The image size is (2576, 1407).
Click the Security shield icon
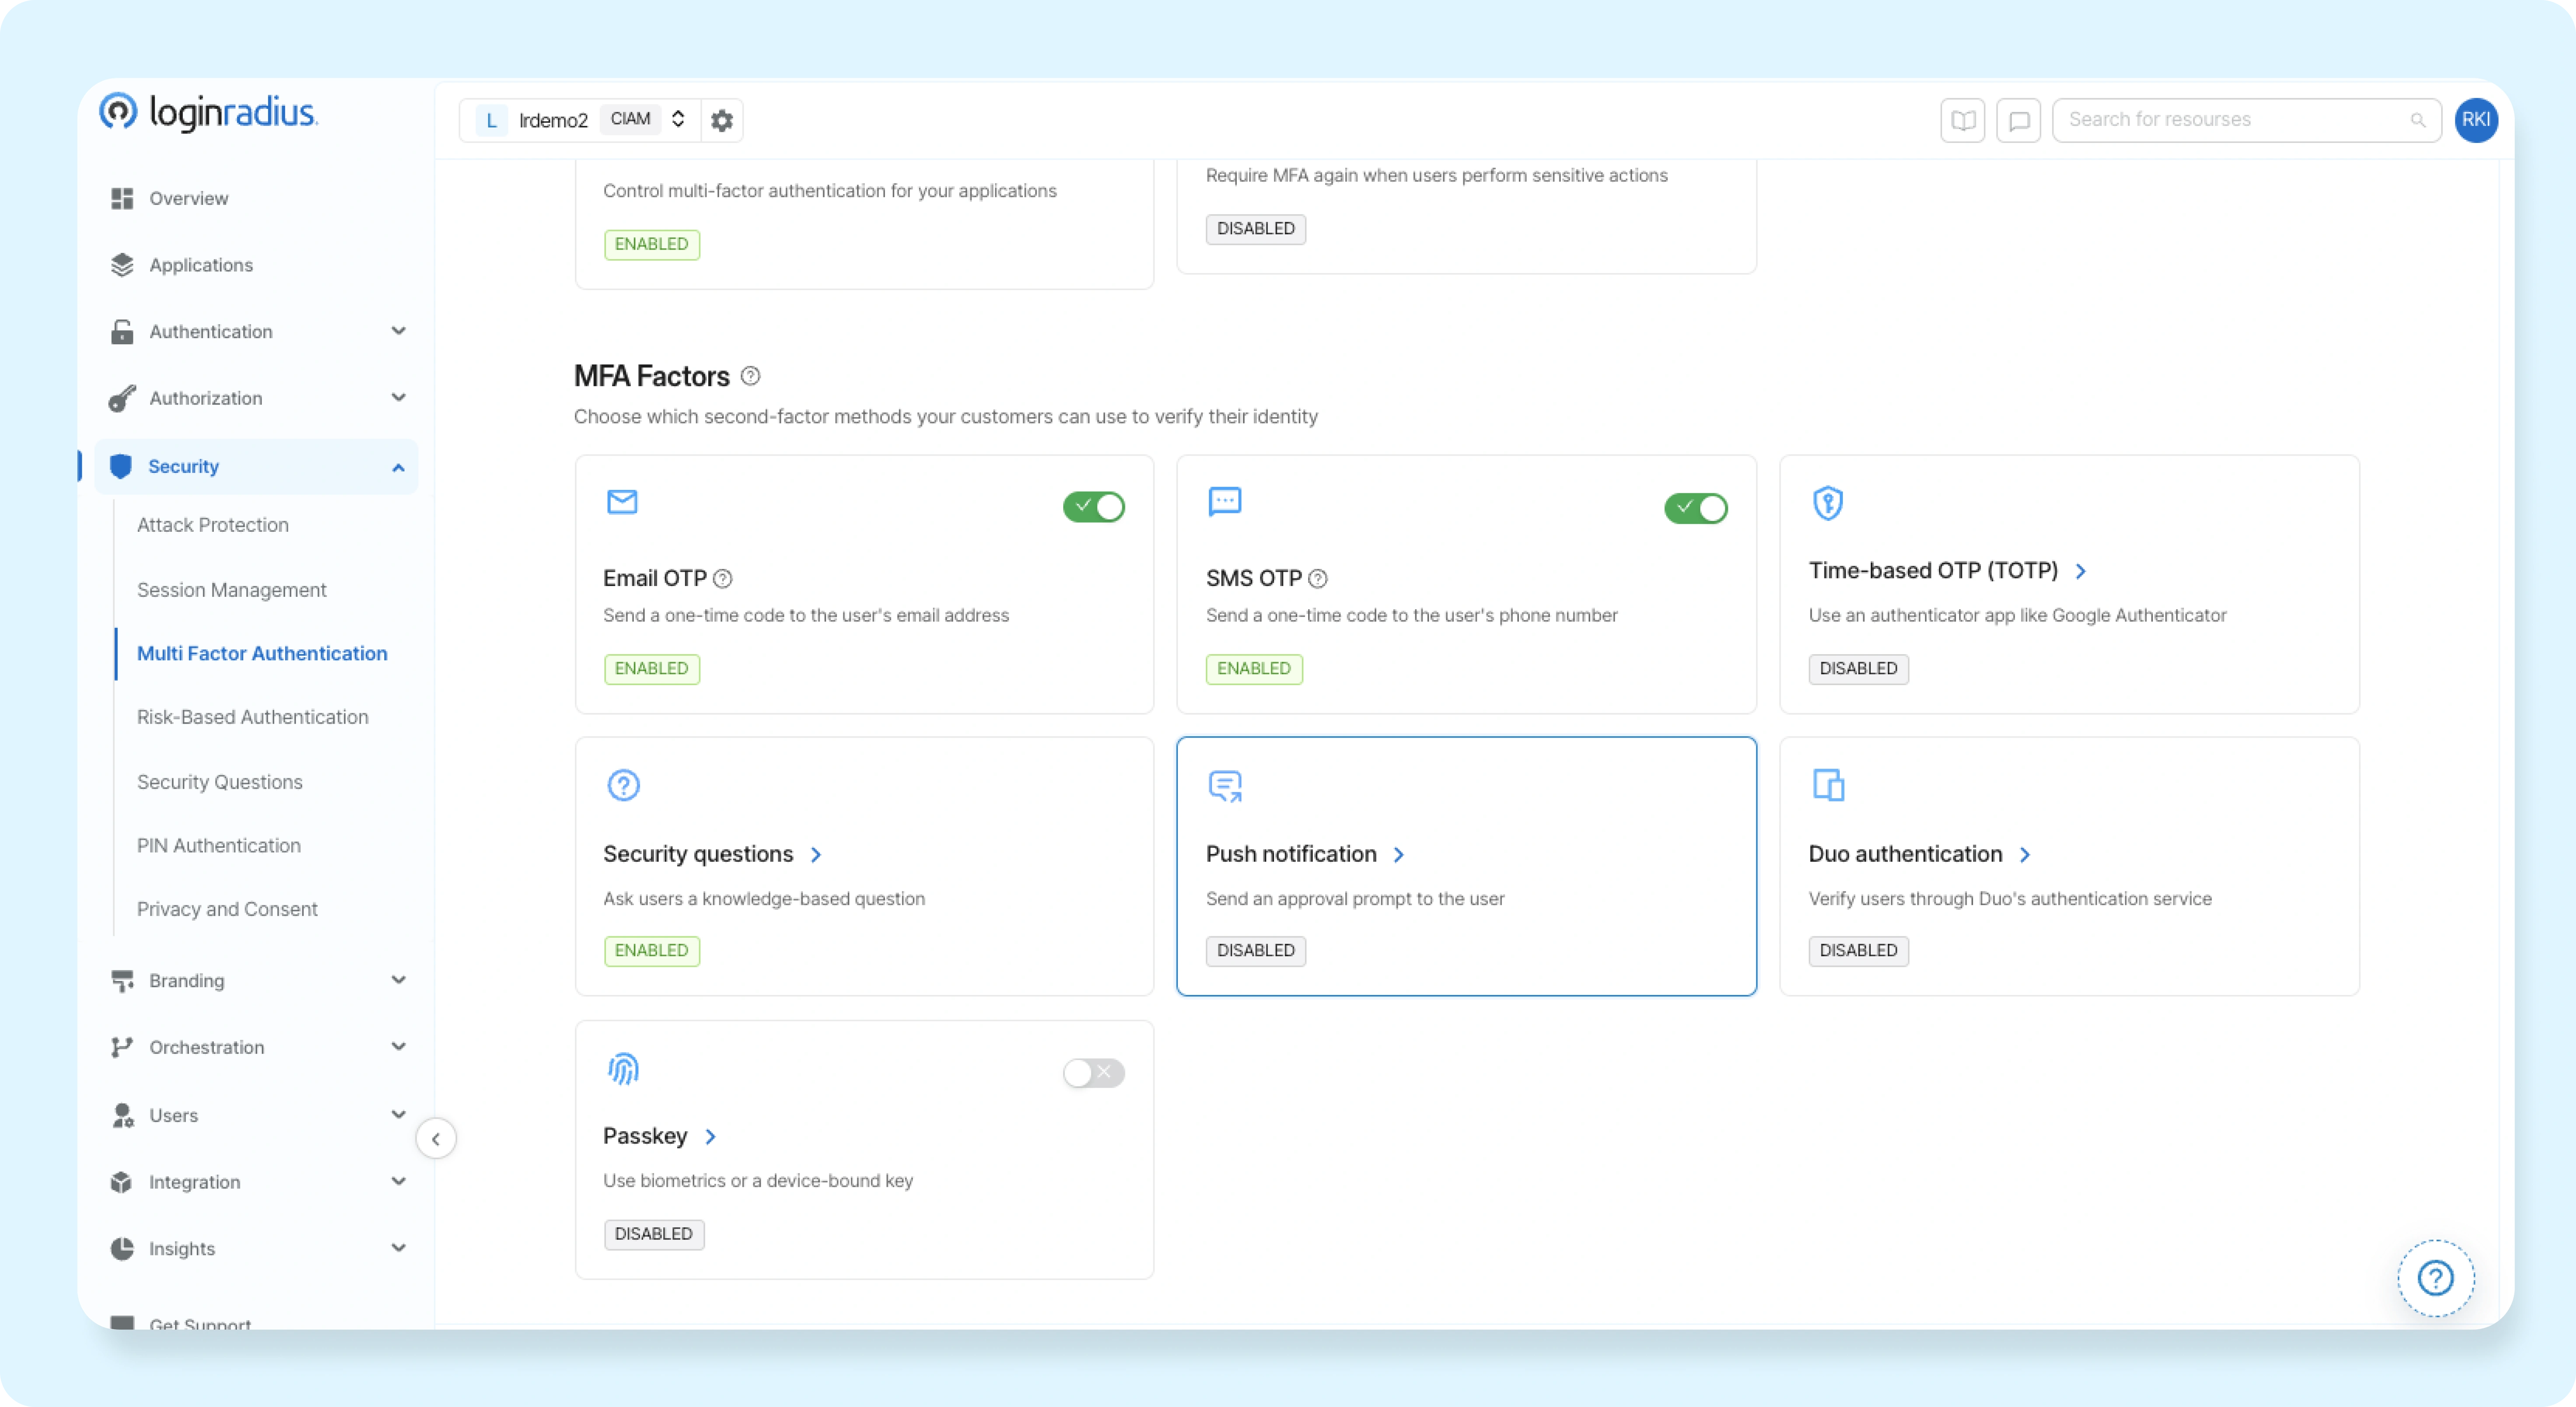point(121,467)
